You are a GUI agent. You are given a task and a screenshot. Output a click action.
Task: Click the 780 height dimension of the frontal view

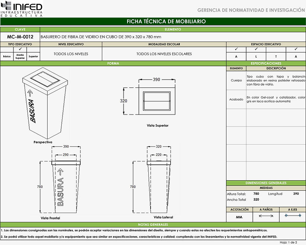tap(40, 187)
